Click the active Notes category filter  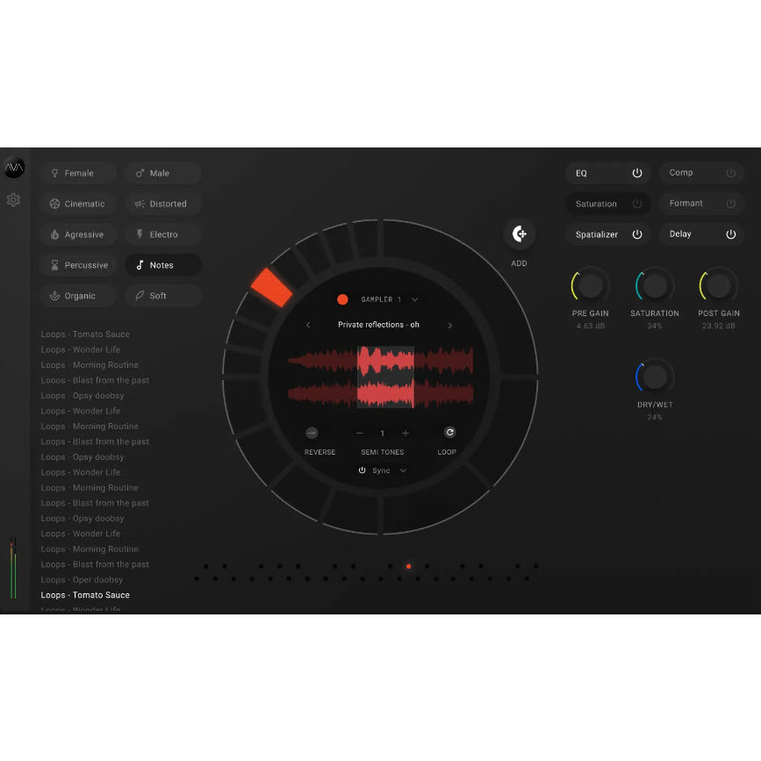[163, 265]
